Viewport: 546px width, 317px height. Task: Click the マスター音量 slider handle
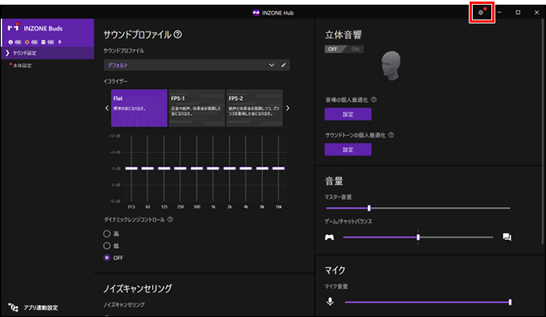click(369, 208)
